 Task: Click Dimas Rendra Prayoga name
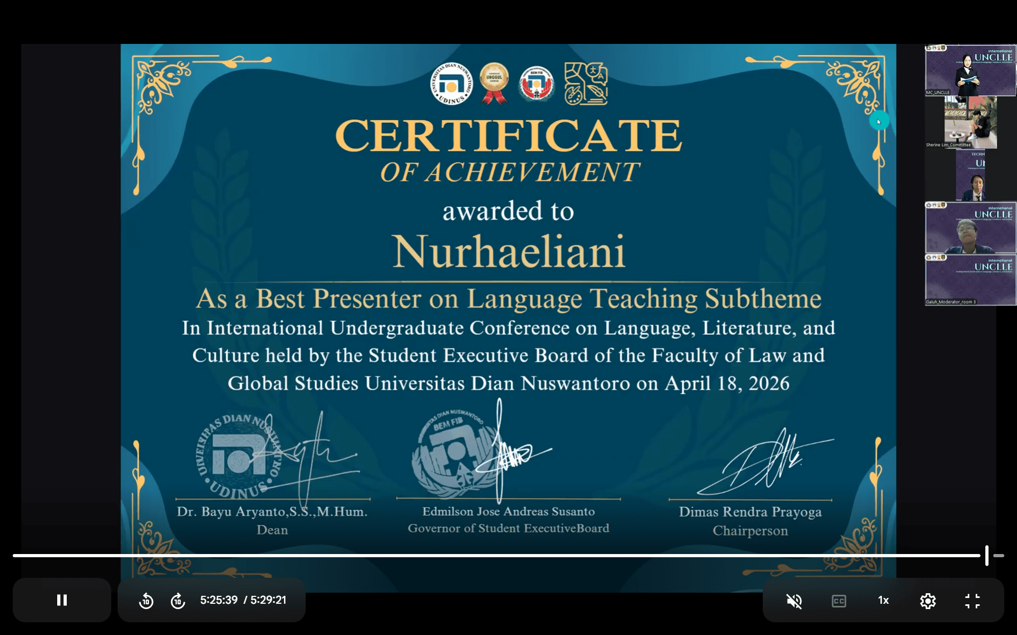click(x=750, y=512)
